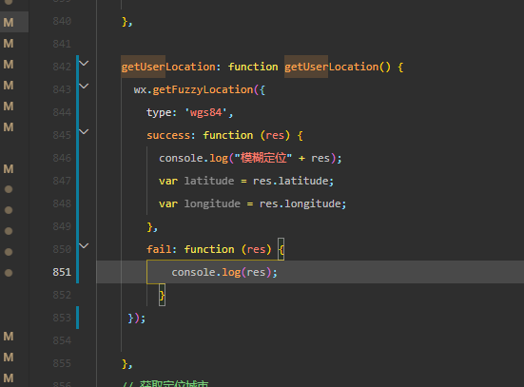Click the function keyword on line 842

point(253,67)
